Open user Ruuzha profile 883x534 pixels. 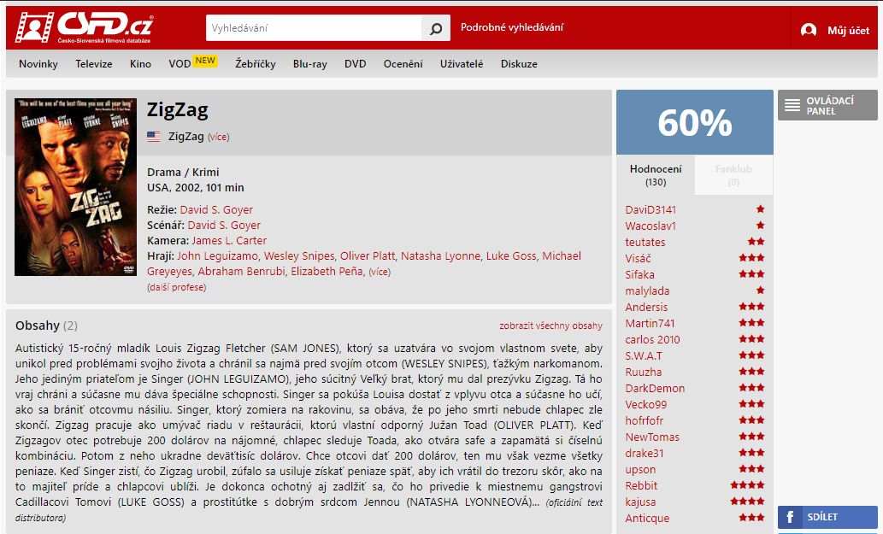643,372
